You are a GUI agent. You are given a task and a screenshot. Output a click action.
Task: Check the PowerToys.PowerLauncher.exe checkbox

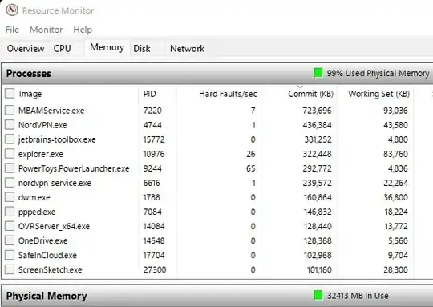pyautogui.click(x=10, y=168)
